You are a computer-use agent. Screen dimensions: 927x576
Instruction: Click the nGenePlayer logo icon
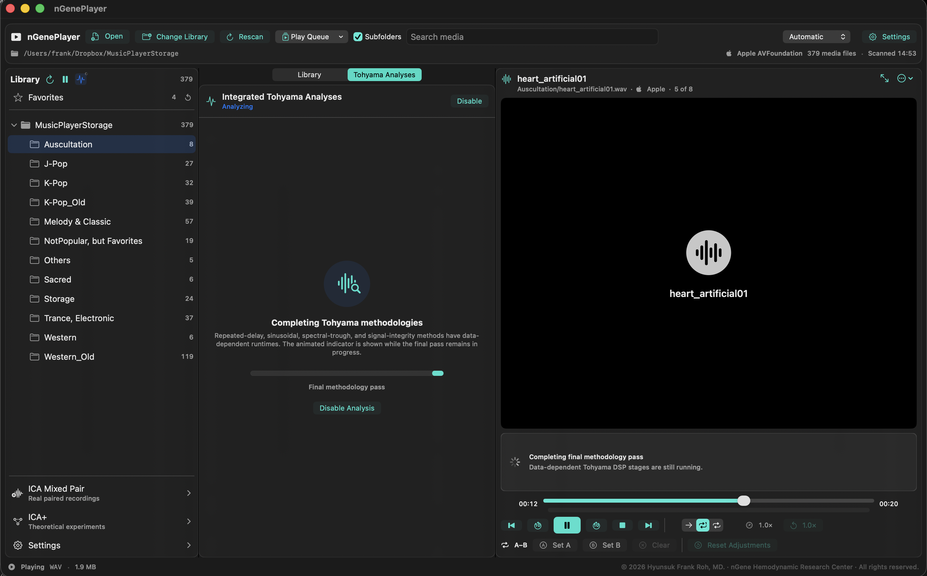coord(16,37)
